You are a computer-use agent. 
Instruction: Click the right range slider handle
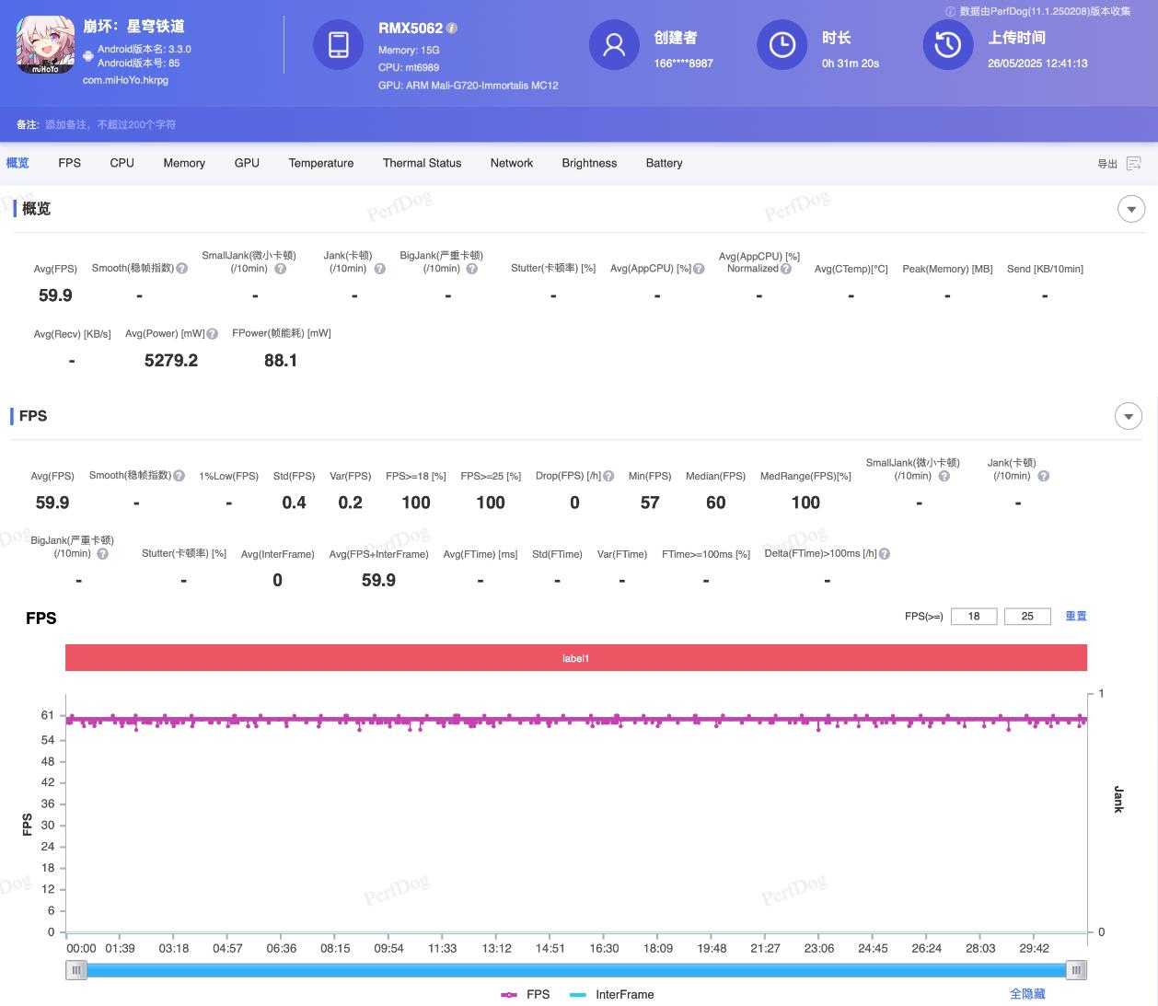(x=1076, y=969)
